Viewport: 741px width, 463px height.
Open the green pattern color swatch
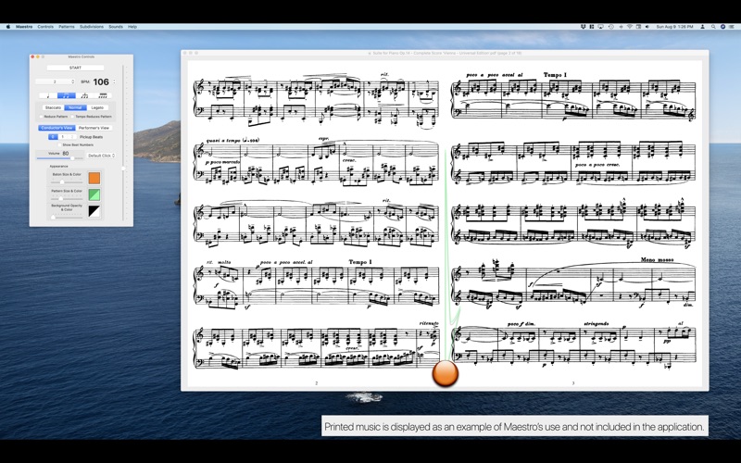point(94,194)
